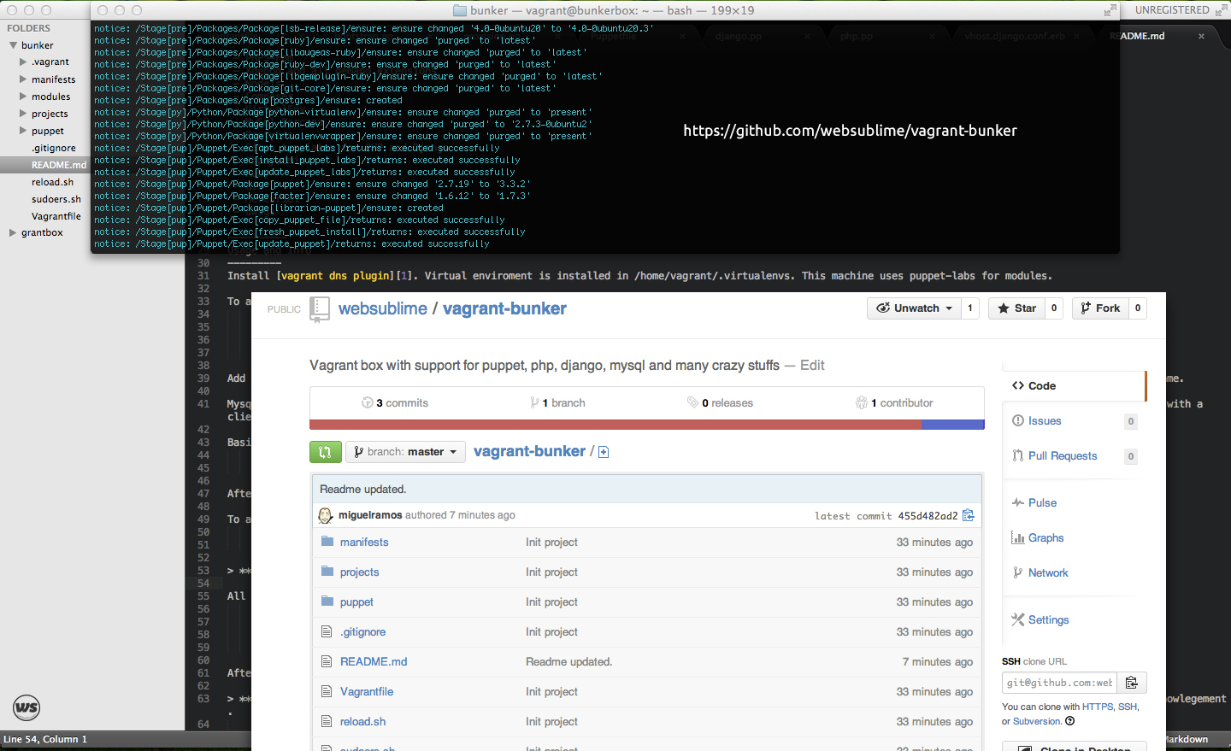
Task: Click the red segment of the language bar
Action: [615, 425]
